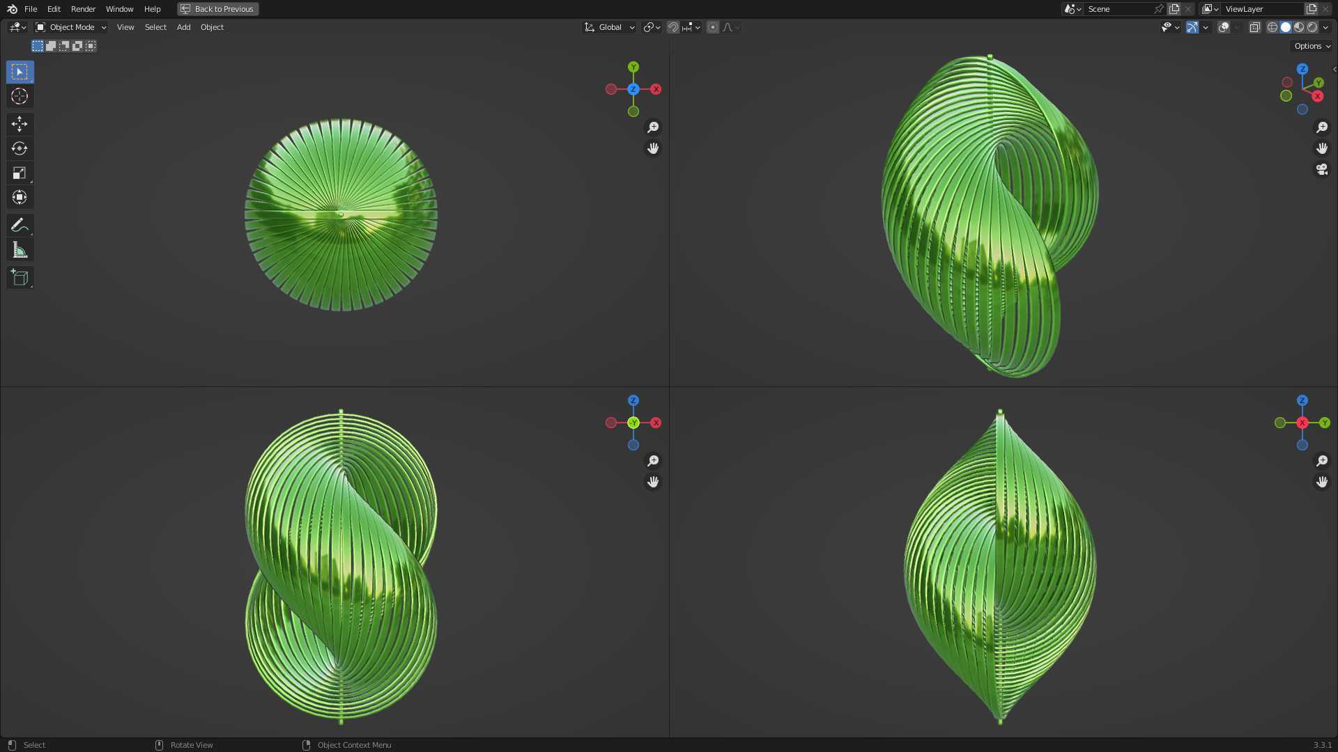Toggle X-ray mode

tap(1254, 27)
